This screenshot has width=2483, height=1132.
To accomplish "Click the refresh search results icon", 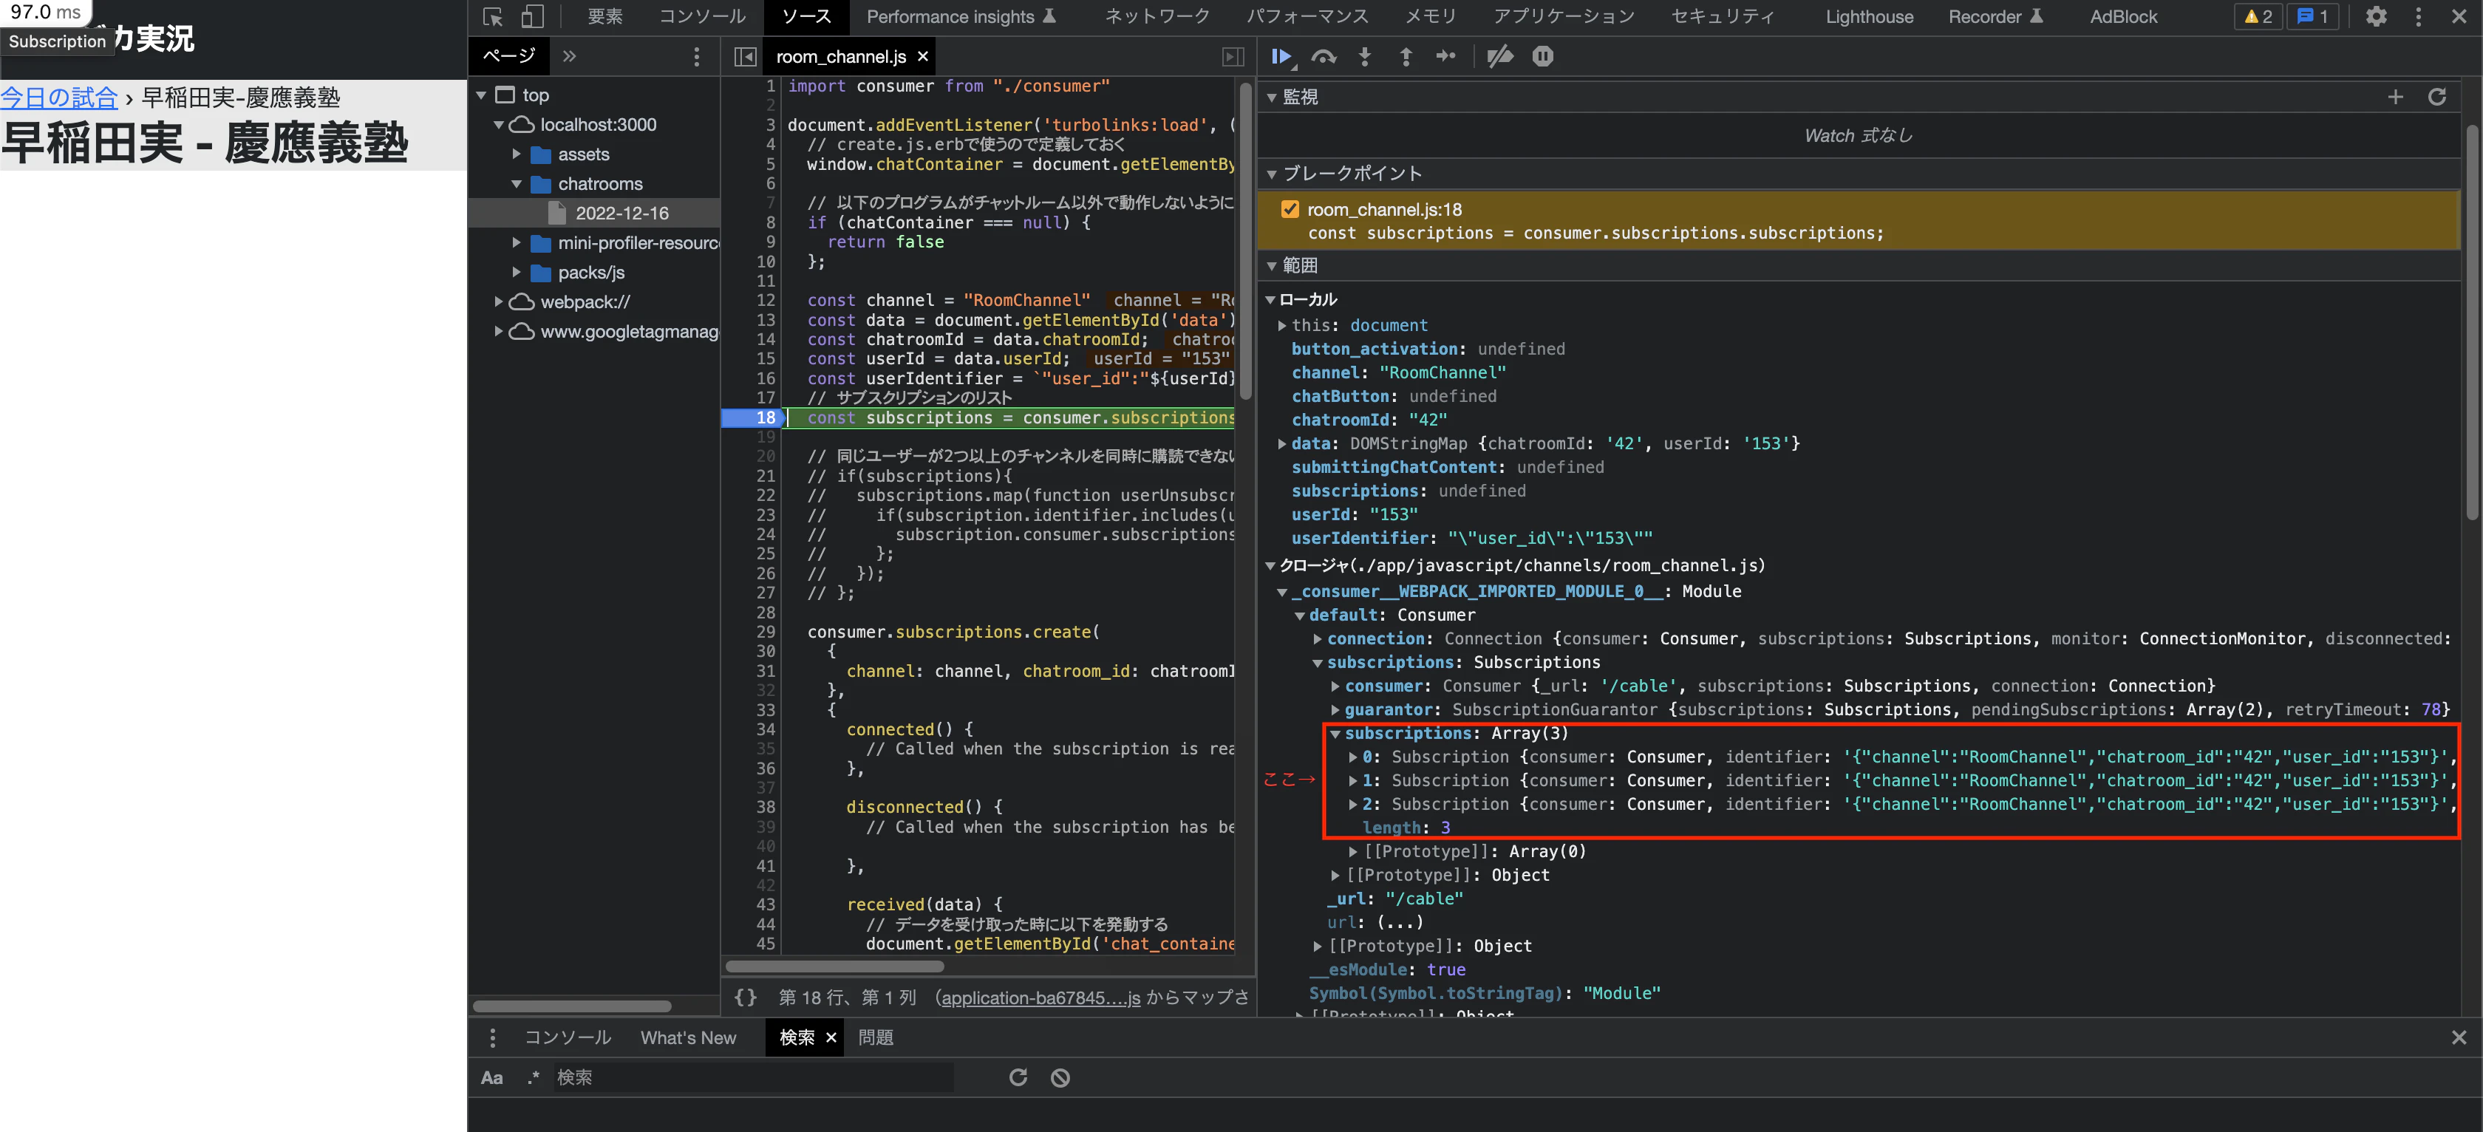I will [x=1018, y=1077].
